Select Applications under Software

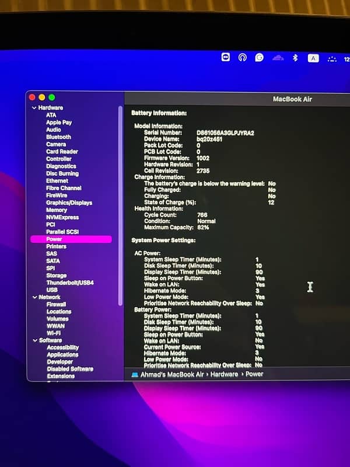click(x=62, y=354)
